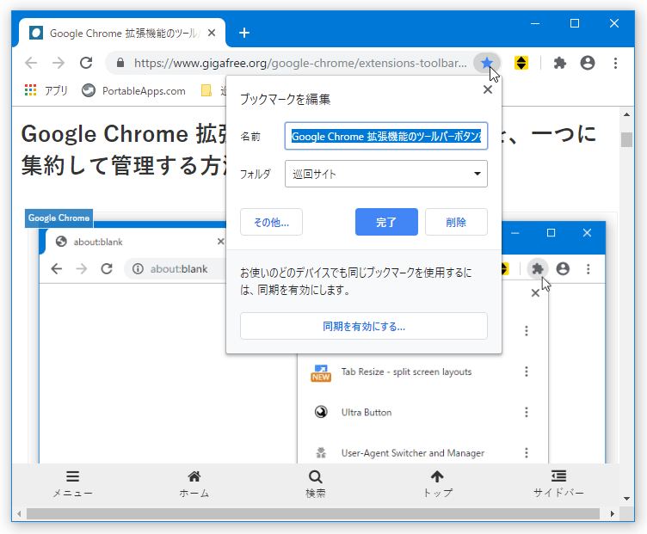Click the three-dot menu in embedded screenshot toolbar
Image resolution: width=647 pixels, height=534 pixels.
[588, 269]
